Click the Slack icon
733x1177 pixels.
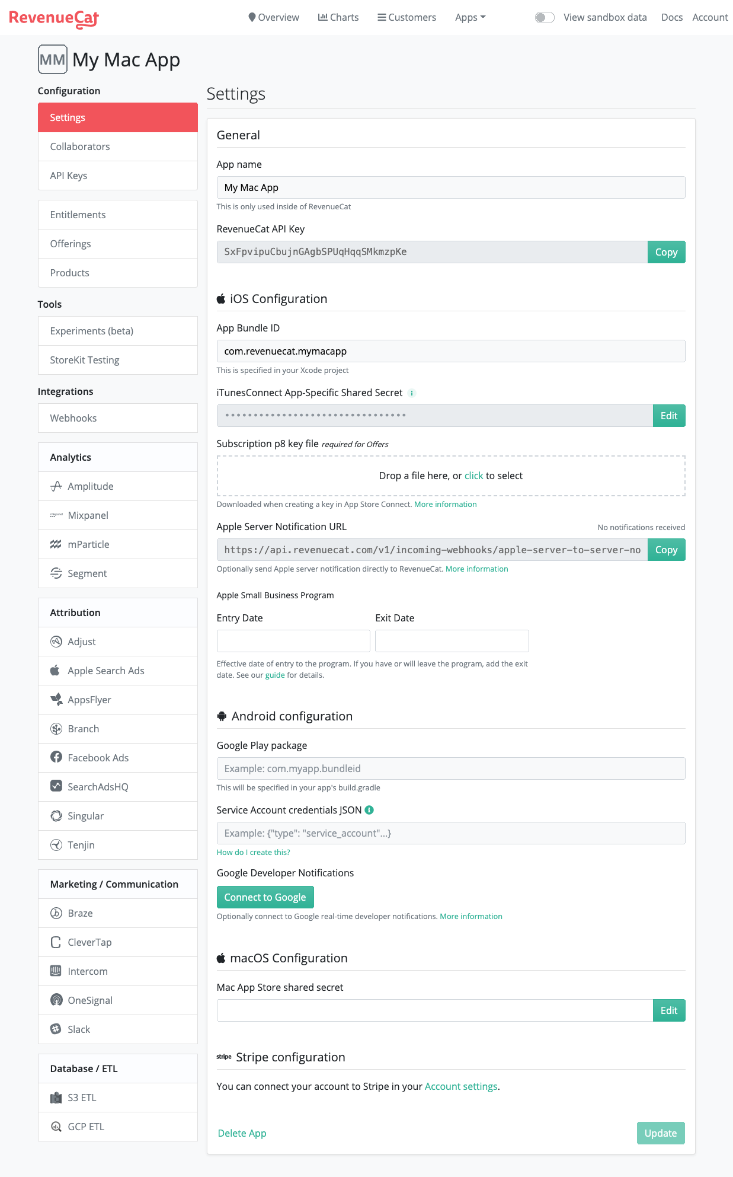(56, 1029)
